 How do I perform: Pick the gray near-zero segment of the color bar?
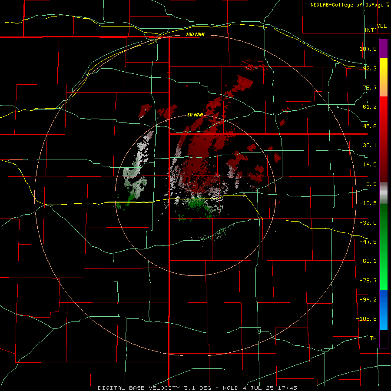pyautogui.click(x=384, y=193)
